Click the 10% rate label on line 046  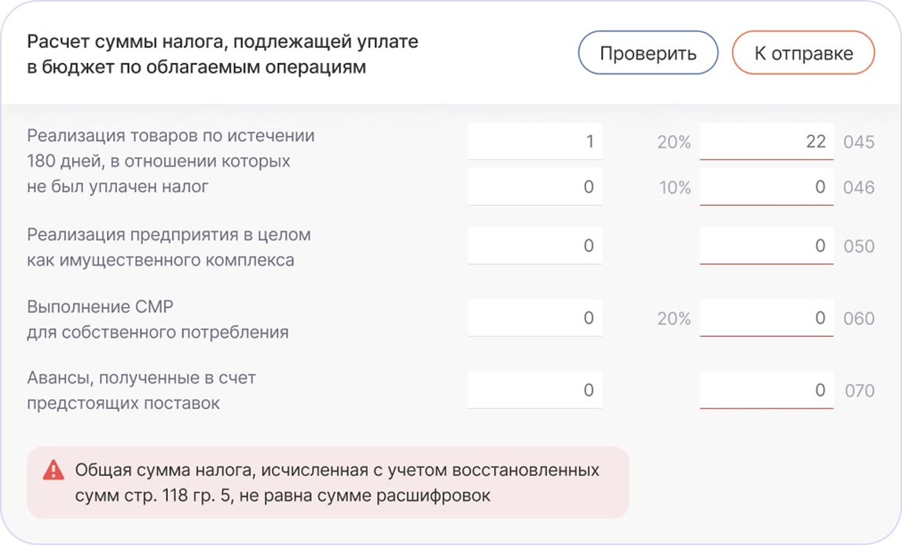(675, 188)
